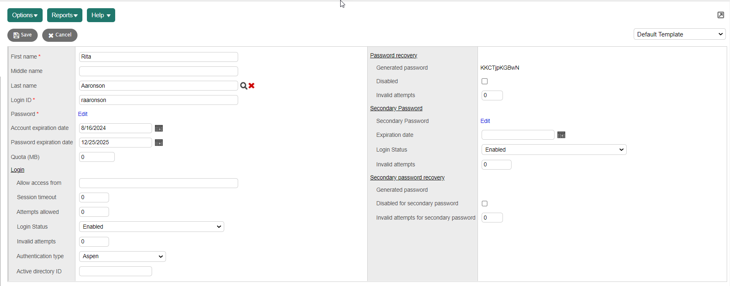Expand Secondary Password Login Status dropdown
This screenshot has width=730, height=286.
tap(554, 150)
